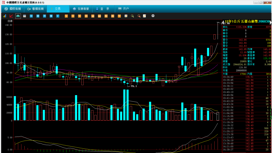Viewport: 272px width, 153px height.
Task: Click the 幅度 value 10.00%
Action: tap(243, 55)
